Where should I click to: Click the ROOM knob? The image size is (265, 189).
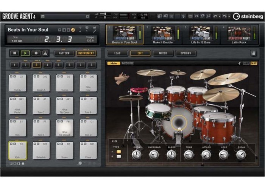click(x=137, y=155)
